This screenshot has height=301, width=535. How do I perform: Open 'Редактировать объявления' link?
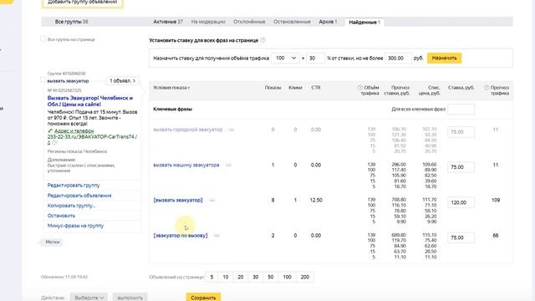point(79,196)
